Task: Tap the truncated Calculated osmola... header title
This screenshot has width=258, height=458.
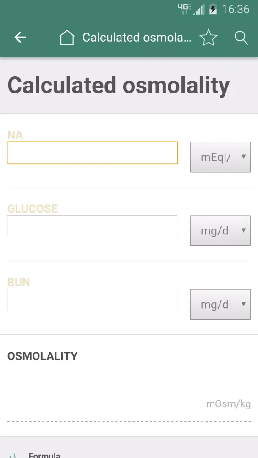Action: (137, 38)
